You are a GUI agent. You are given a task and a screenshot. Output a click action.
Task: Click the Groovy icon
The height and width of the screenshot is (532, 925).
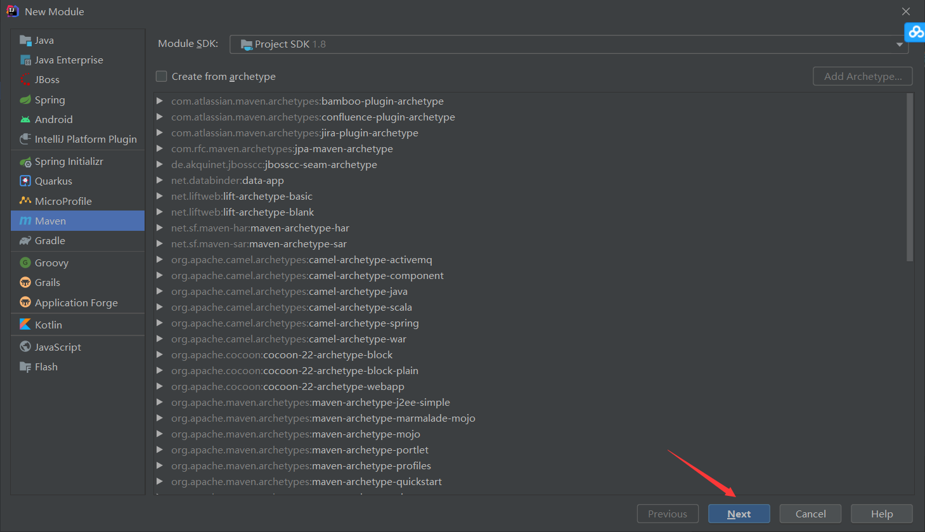pos(25,263)
